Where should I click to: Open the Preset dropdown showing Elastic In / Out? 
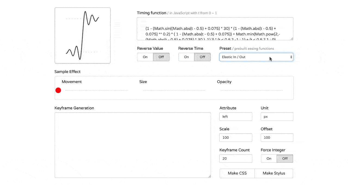click(x=253, y=57)
